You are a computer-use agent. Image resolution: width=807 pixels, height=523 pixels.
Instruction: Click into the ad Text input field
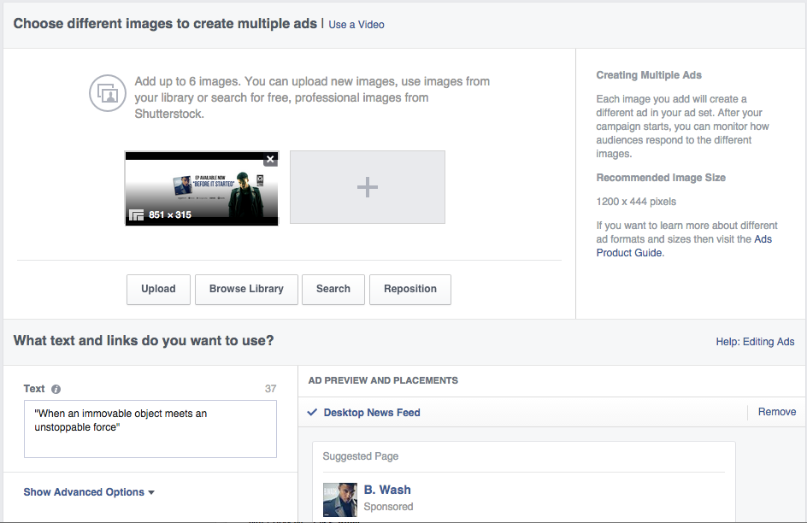click(150, 429)
